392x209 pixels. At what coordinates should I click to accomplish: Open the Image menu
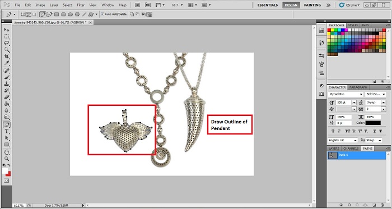coord(40,5)
